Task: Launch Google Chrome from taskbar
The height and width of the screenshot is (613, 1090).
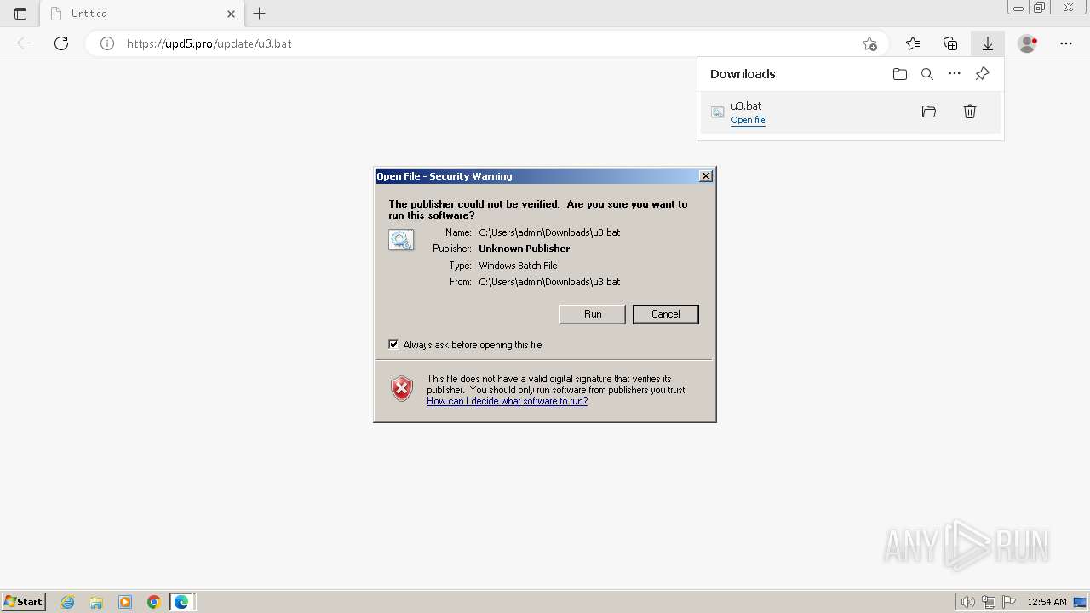Action: pos(154,602)
